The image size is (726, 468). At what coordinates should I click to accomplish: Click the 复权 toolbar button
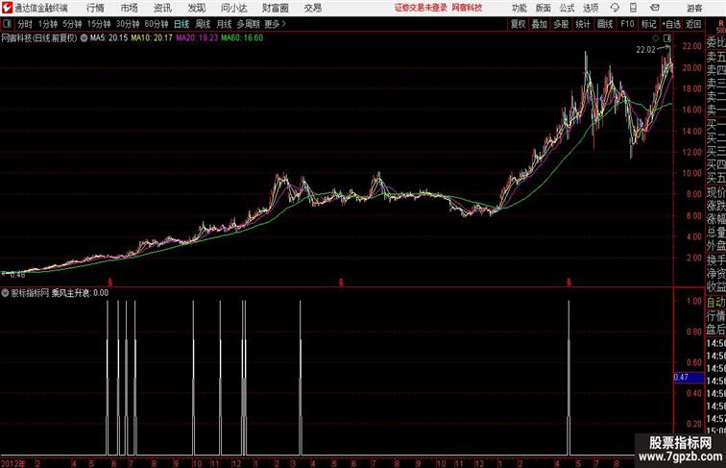[x=518, y=24]
